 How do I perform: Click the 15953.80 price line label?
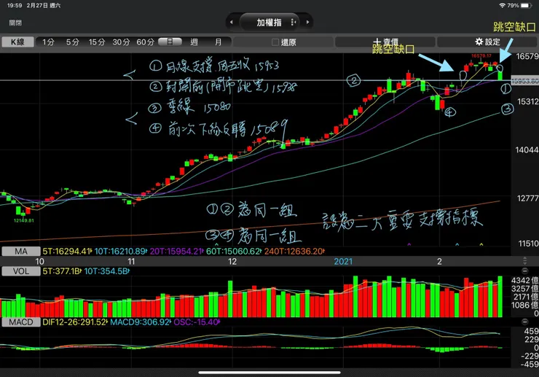click(x=525, y=81)
